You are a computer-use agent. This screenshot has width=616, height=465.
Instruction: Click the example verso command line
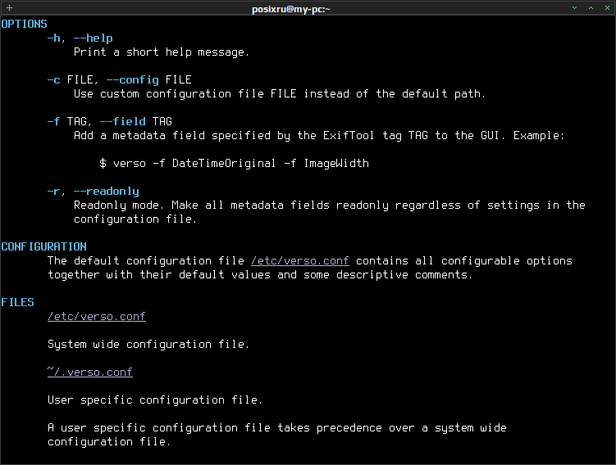234,164
